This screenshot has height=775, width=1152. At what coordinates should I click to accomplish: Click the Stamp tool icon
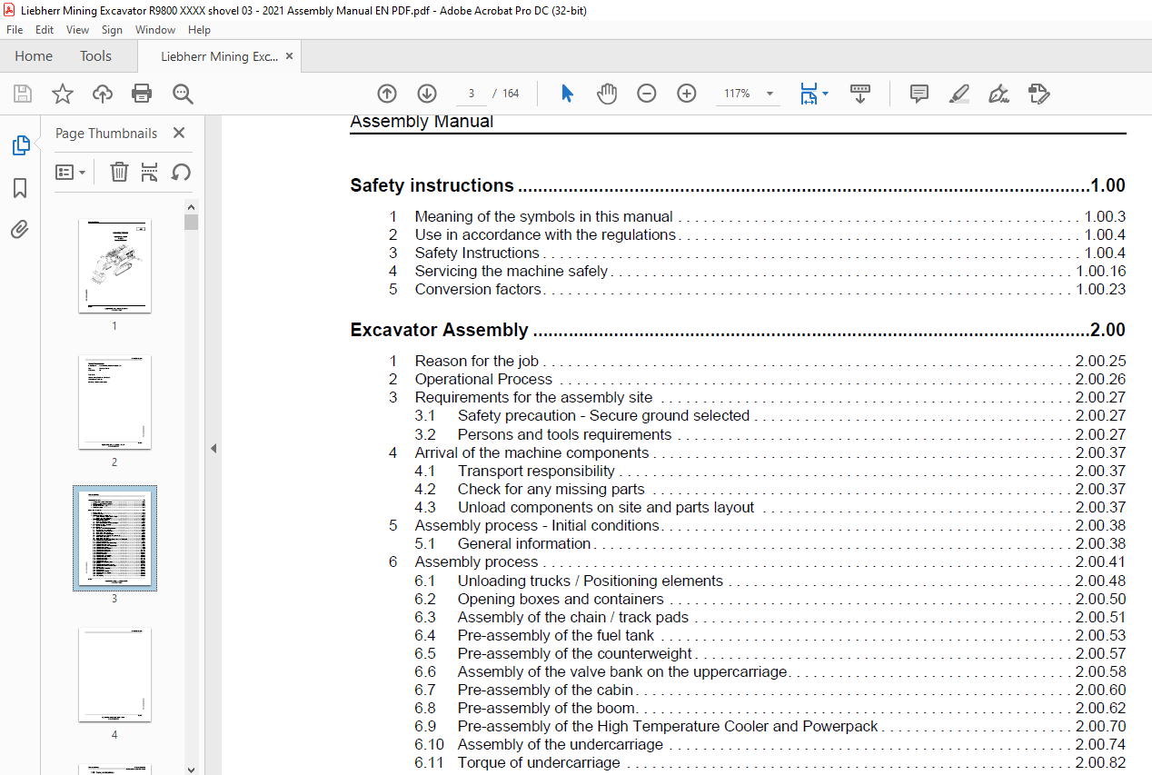(x=1039, y=94)
